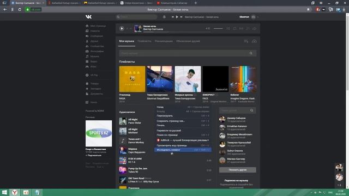349x196 pixels.
Task: Open a new browser tab with the plus
Action: coord(196,3)
